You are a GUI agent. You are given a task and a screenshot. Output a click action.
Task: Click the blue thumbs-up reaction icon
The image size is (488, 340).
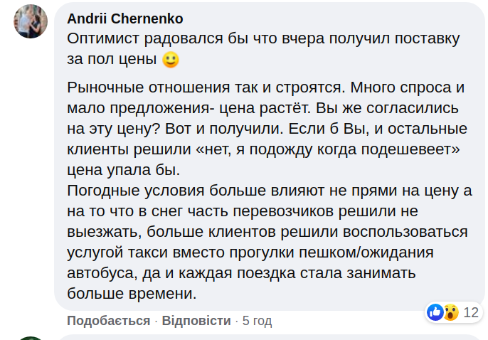coord(435,312)
